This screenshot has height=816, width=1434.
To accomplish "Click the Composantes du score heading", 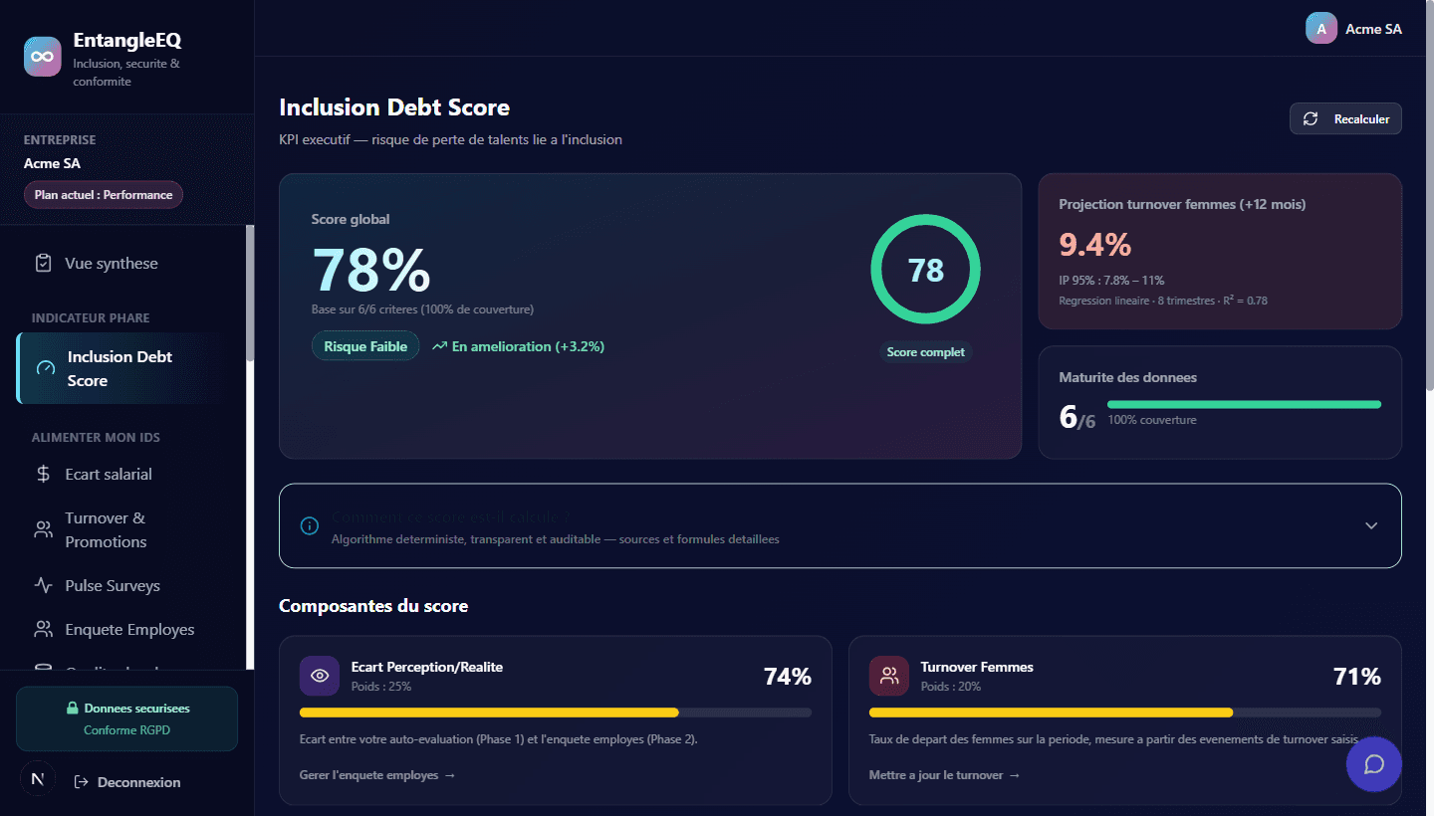I will [373, 606].
